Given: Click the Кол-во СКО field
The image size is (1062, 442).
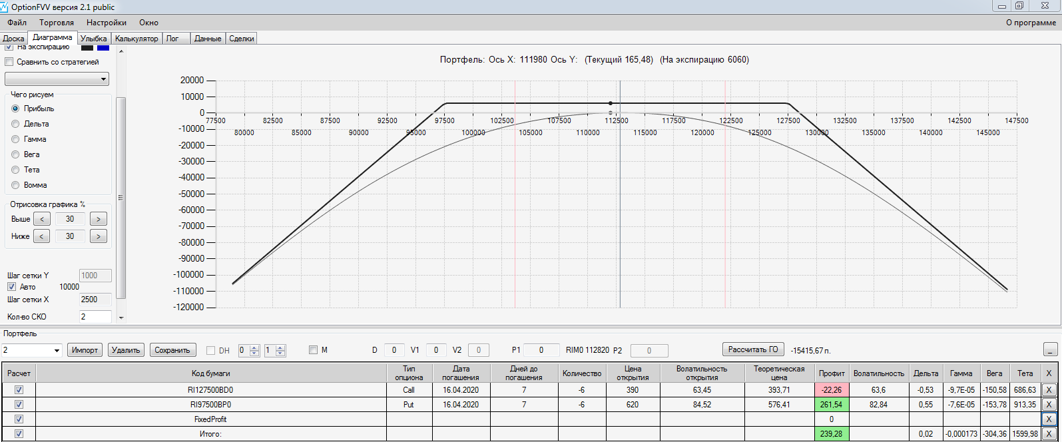Looking at the screenshot, I should (x=95, y=317).
